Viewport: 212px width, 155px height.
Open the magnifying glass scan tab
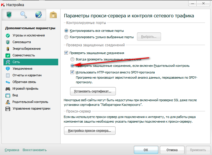[23, 14]
